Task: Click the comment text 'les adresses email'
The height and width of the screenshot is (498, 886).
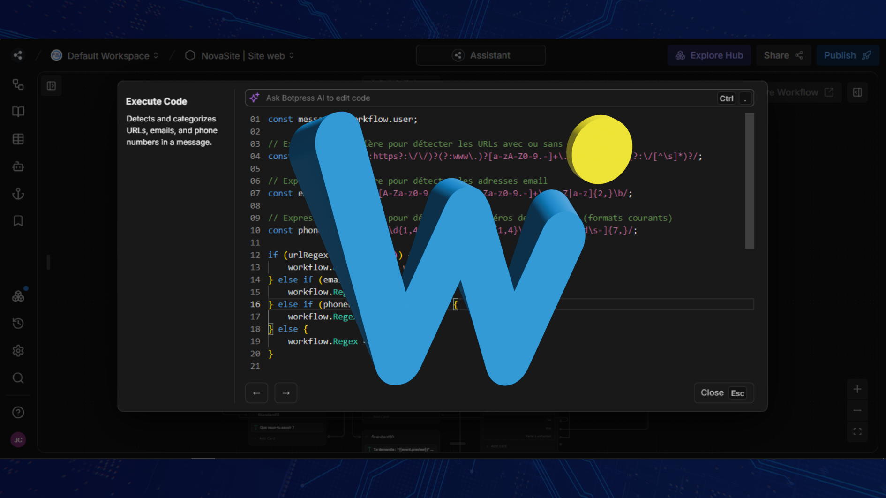Action: (503, 181)
